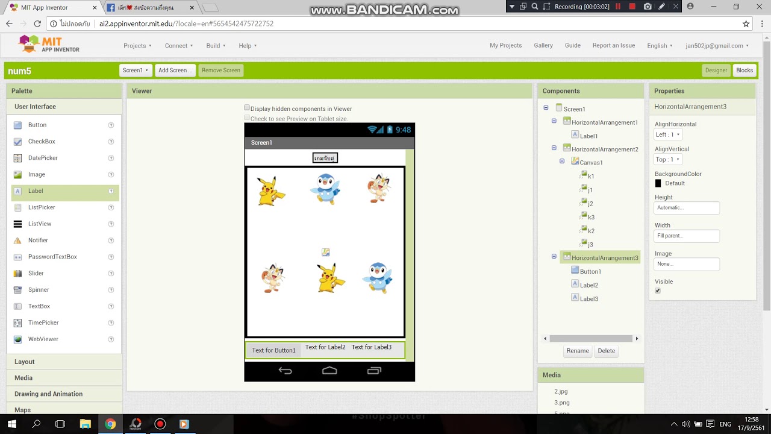Pick the Notifier warning icon

17,240
